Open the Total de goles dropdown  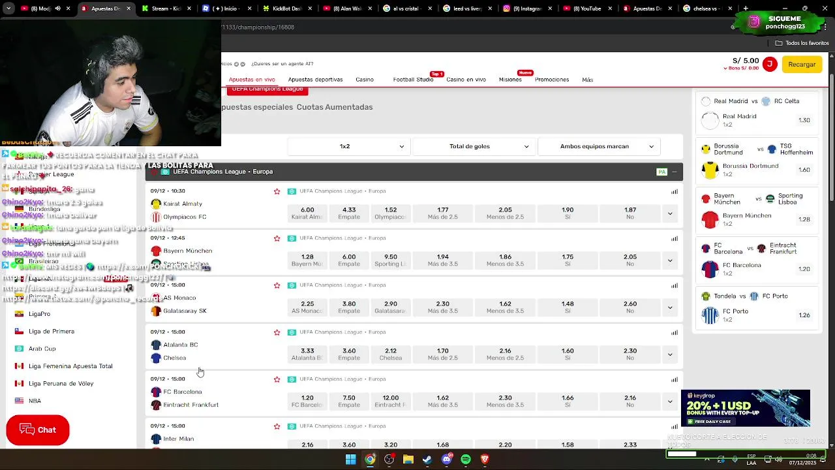[x=474, y=146]
